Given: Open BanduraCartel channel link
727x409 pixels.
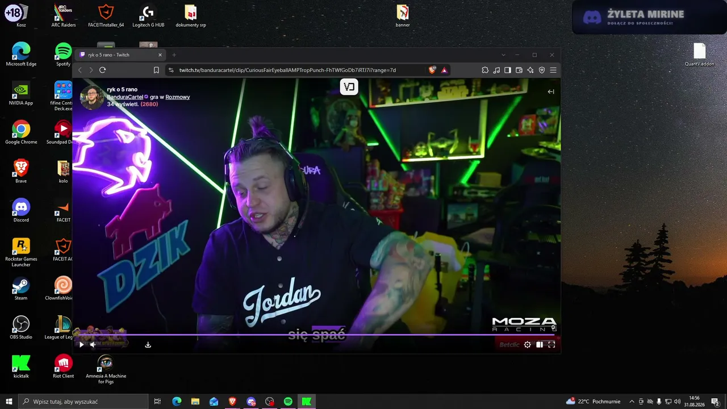Looking at the screenshot, I should tap(125, 97).
